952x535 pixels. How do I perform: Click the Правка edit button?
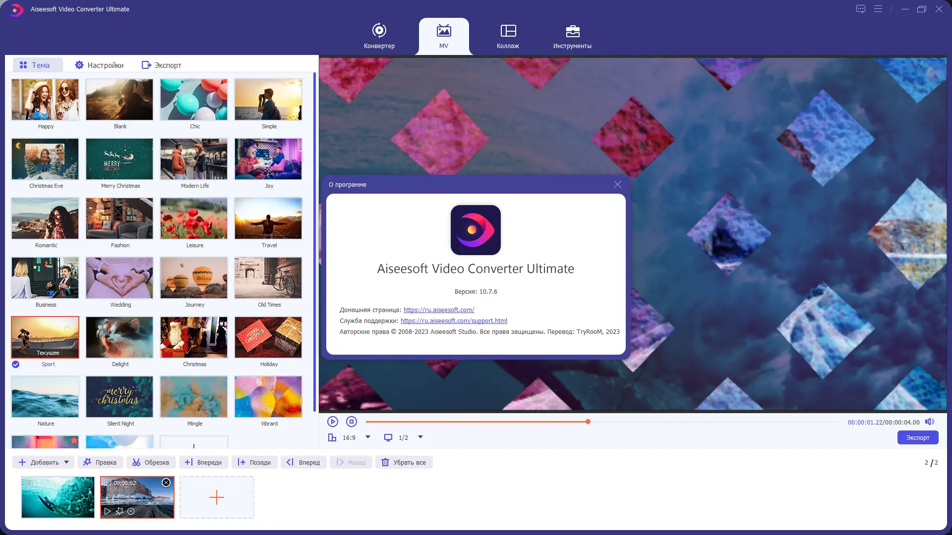pyautogui.click(x=100, y=462)
